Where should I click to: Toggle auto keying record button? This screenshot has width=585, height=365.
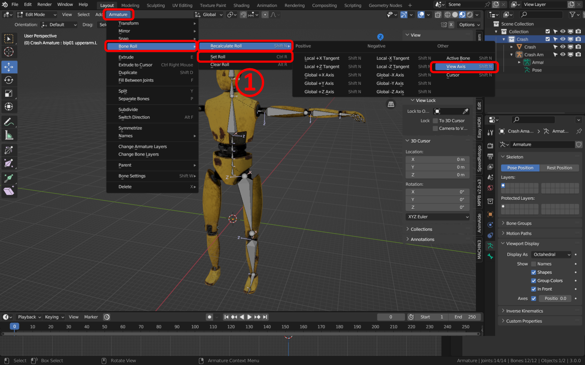coord(209,317)
